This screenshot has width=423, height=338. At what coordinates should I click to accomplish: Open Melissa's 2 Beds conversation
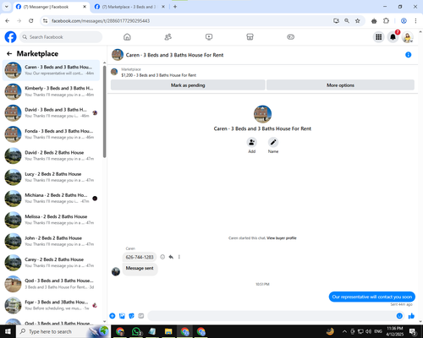[51, 220]
